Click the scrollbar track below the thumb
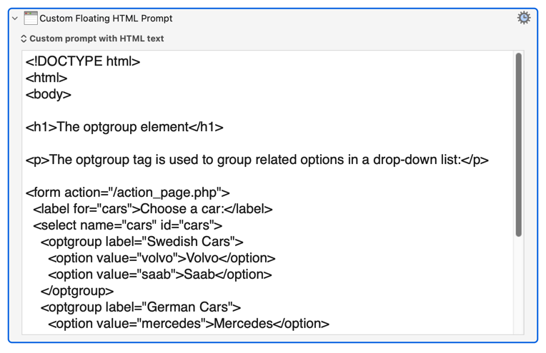This screenshot has width=546, height=353. [x=519, y=285]
